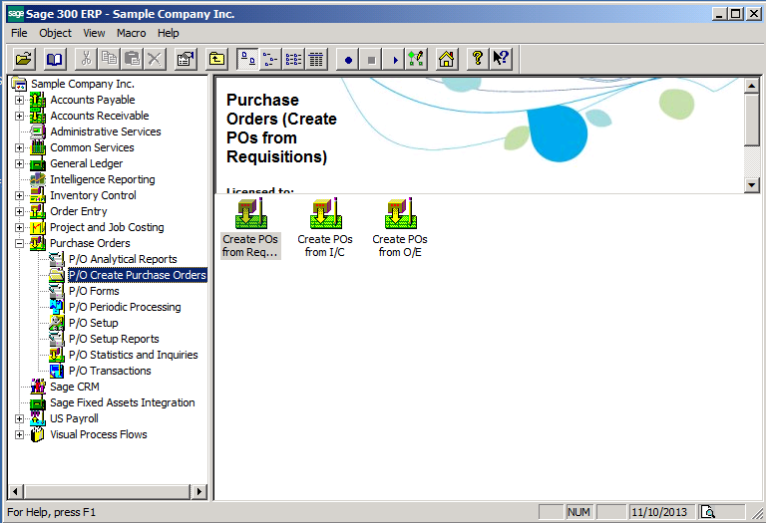Image resolution: width=766 pixels, height=523 pixels.
Task: Click the Cut scissors toolbar icon
Action: point(86,60)
